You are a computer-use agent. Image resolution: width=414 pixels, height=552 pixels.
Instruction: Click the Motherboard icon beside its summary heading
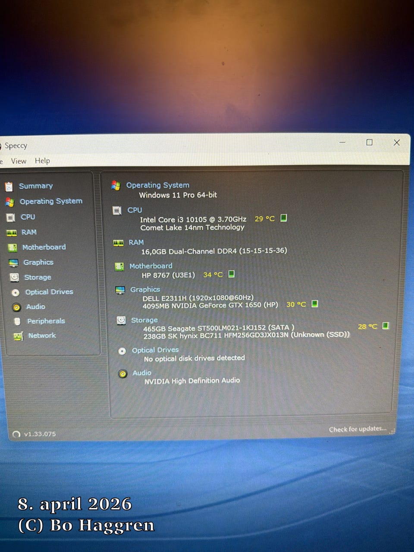(x=119, y=267)
